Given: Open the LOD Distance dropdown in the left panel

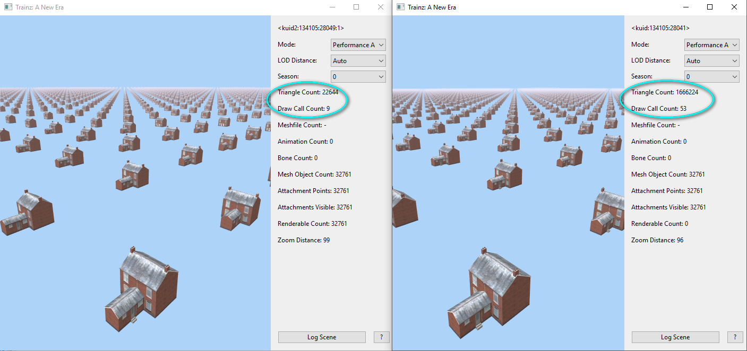Looking at the screenshot, I should pyautogui.click(x=358, y=60).
